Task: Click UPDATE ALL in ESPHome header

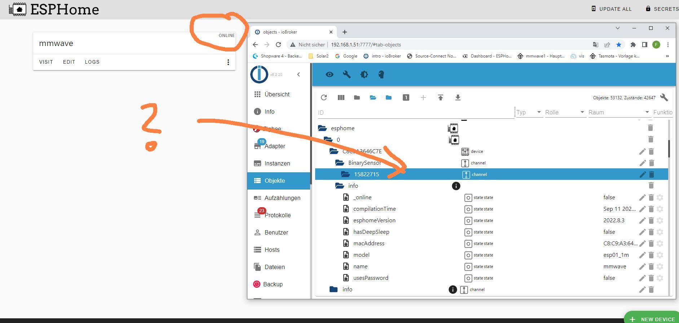Action: coord(612,9)
